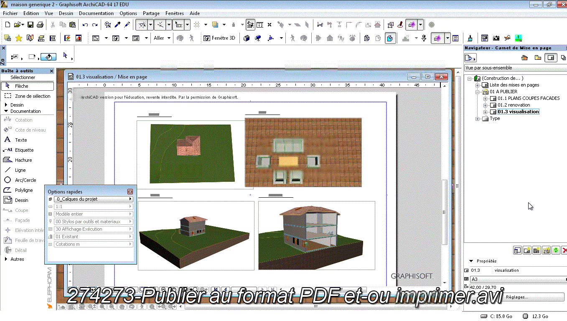Open the Fenêtre 3D button
This screenshot has height=321, width=567.
[220, 38]
